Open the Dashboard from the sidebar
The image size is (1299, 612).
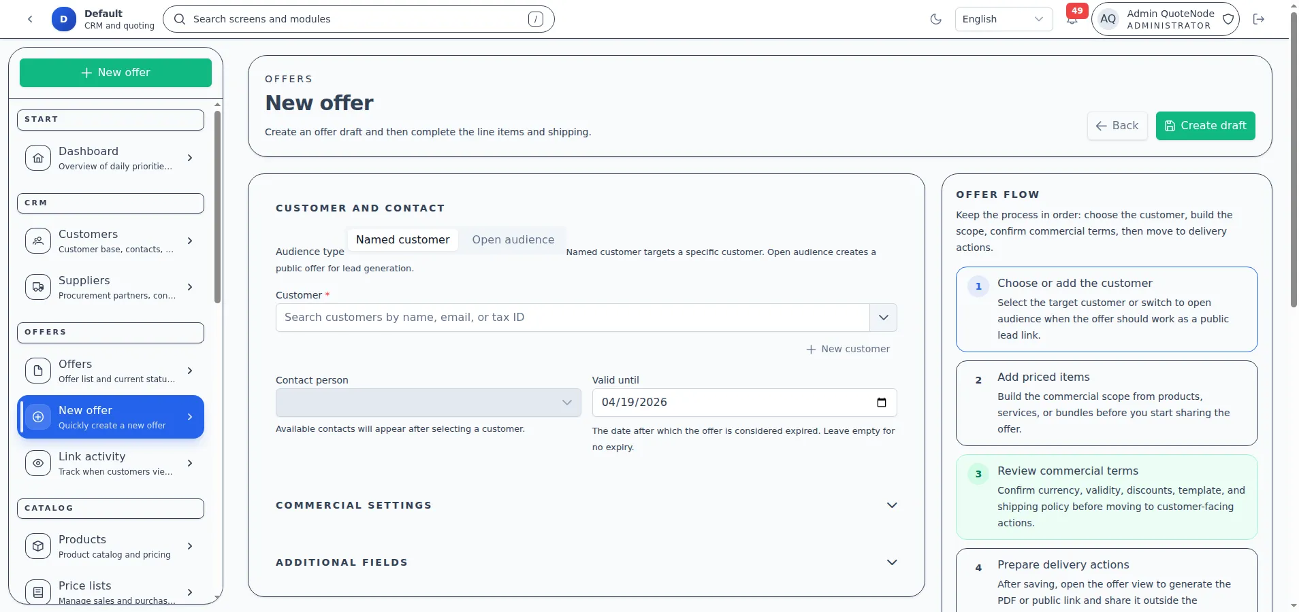tap(38, 157)
